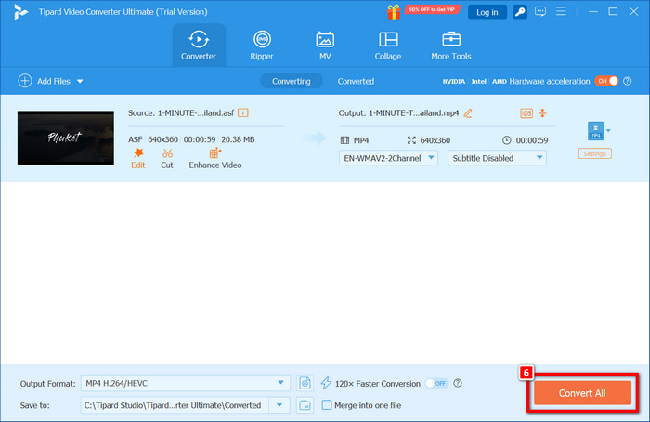Screen dimensions: 650x422
Task: Click the MP4 output format icon
Action: click(x=596, y=131)
